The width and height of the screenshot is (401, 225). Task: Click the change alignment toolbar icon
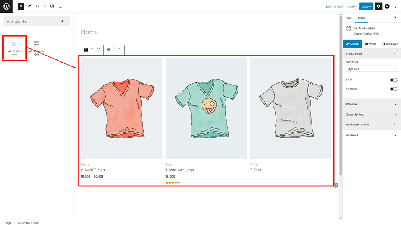pyautogui.click(x=109, y=50)
